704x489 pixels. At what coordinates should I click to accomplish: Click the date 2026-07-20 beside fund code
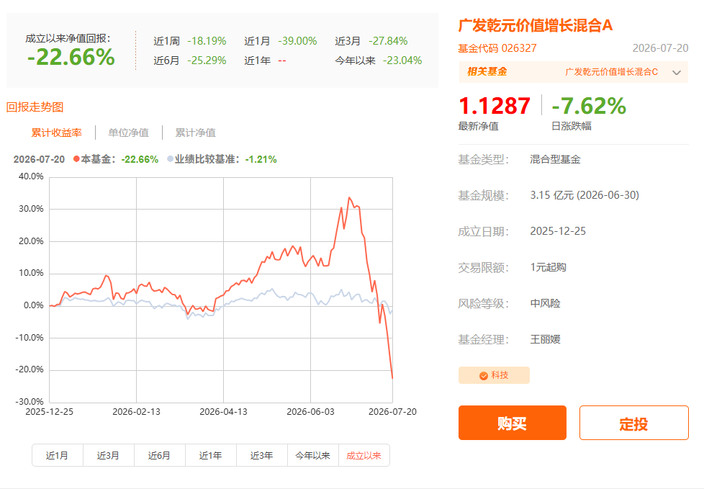click(660, 48)
